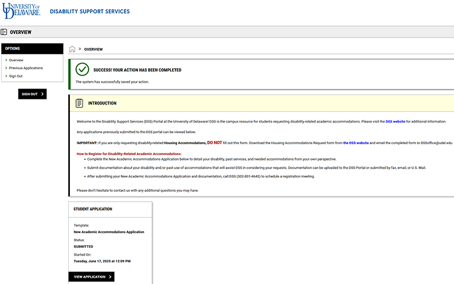Click the green success checkmark icon

pos(82,69)
